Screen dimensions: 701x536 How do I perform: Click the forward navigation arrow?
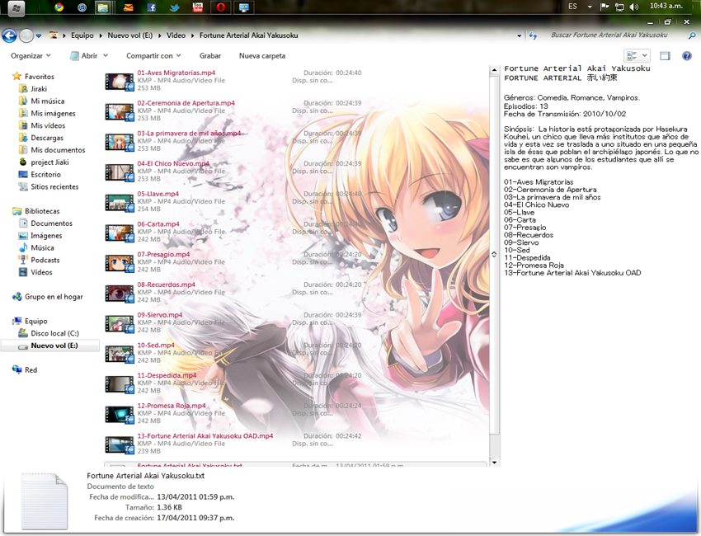click(26, 35)
